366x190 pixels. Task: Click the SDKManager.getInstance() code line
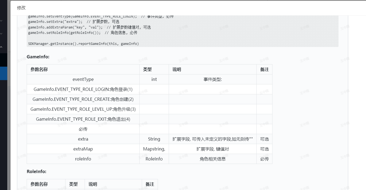coord(83,44)
